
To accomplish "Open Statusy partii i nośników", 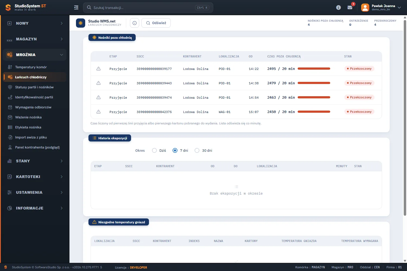I will (x=35, y=87).
